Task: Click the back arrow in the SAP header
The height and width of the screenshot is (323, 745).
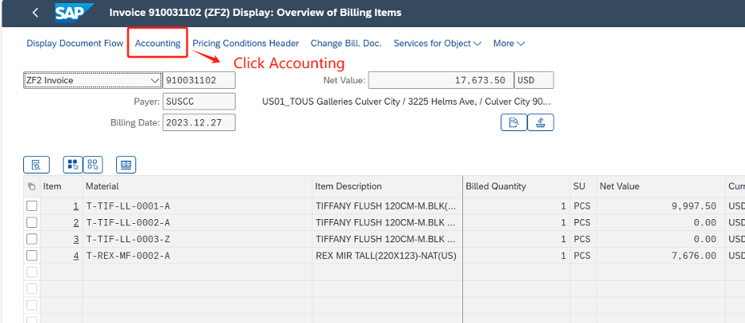Action: click(35, 13)
